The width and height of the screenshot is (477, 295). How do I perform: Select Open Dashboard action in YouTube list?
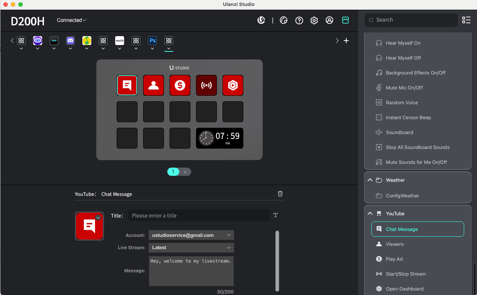tap(404, 289)
